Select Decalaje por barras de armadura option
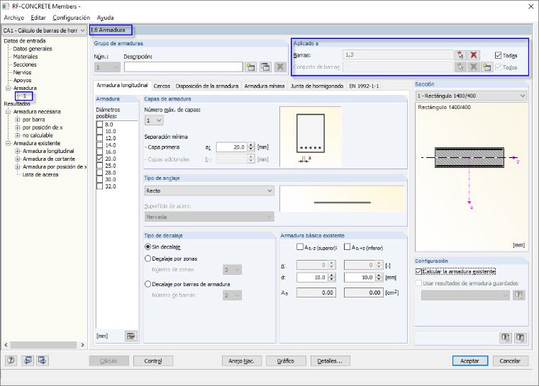Viewport: 539px width, 386px height. (x=148, y=284)
